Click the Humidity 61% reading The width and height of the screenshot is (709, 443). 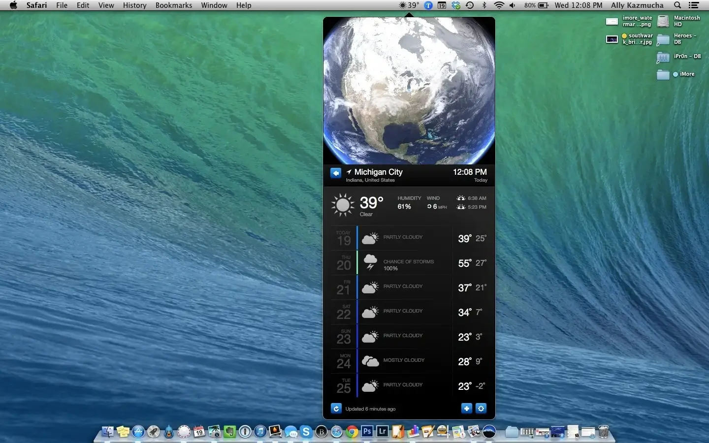point(409,202)
